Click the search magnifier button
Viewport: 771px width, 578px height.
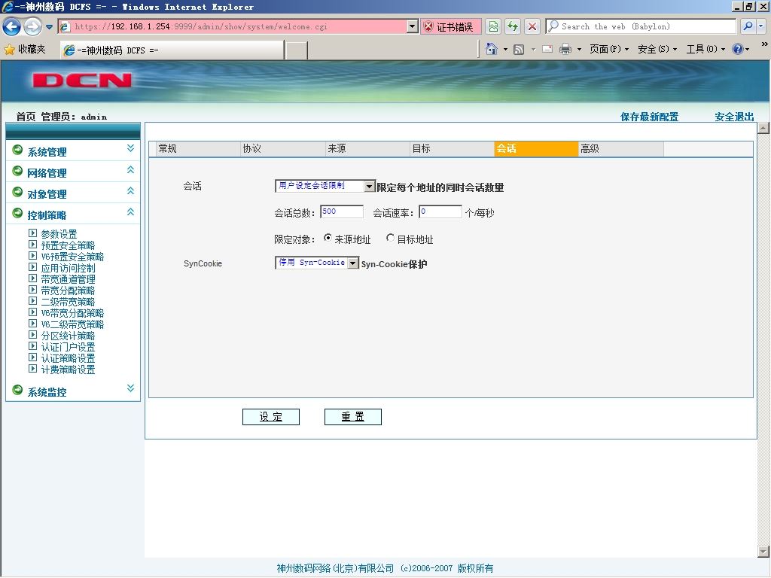click(x=748, y=26)
